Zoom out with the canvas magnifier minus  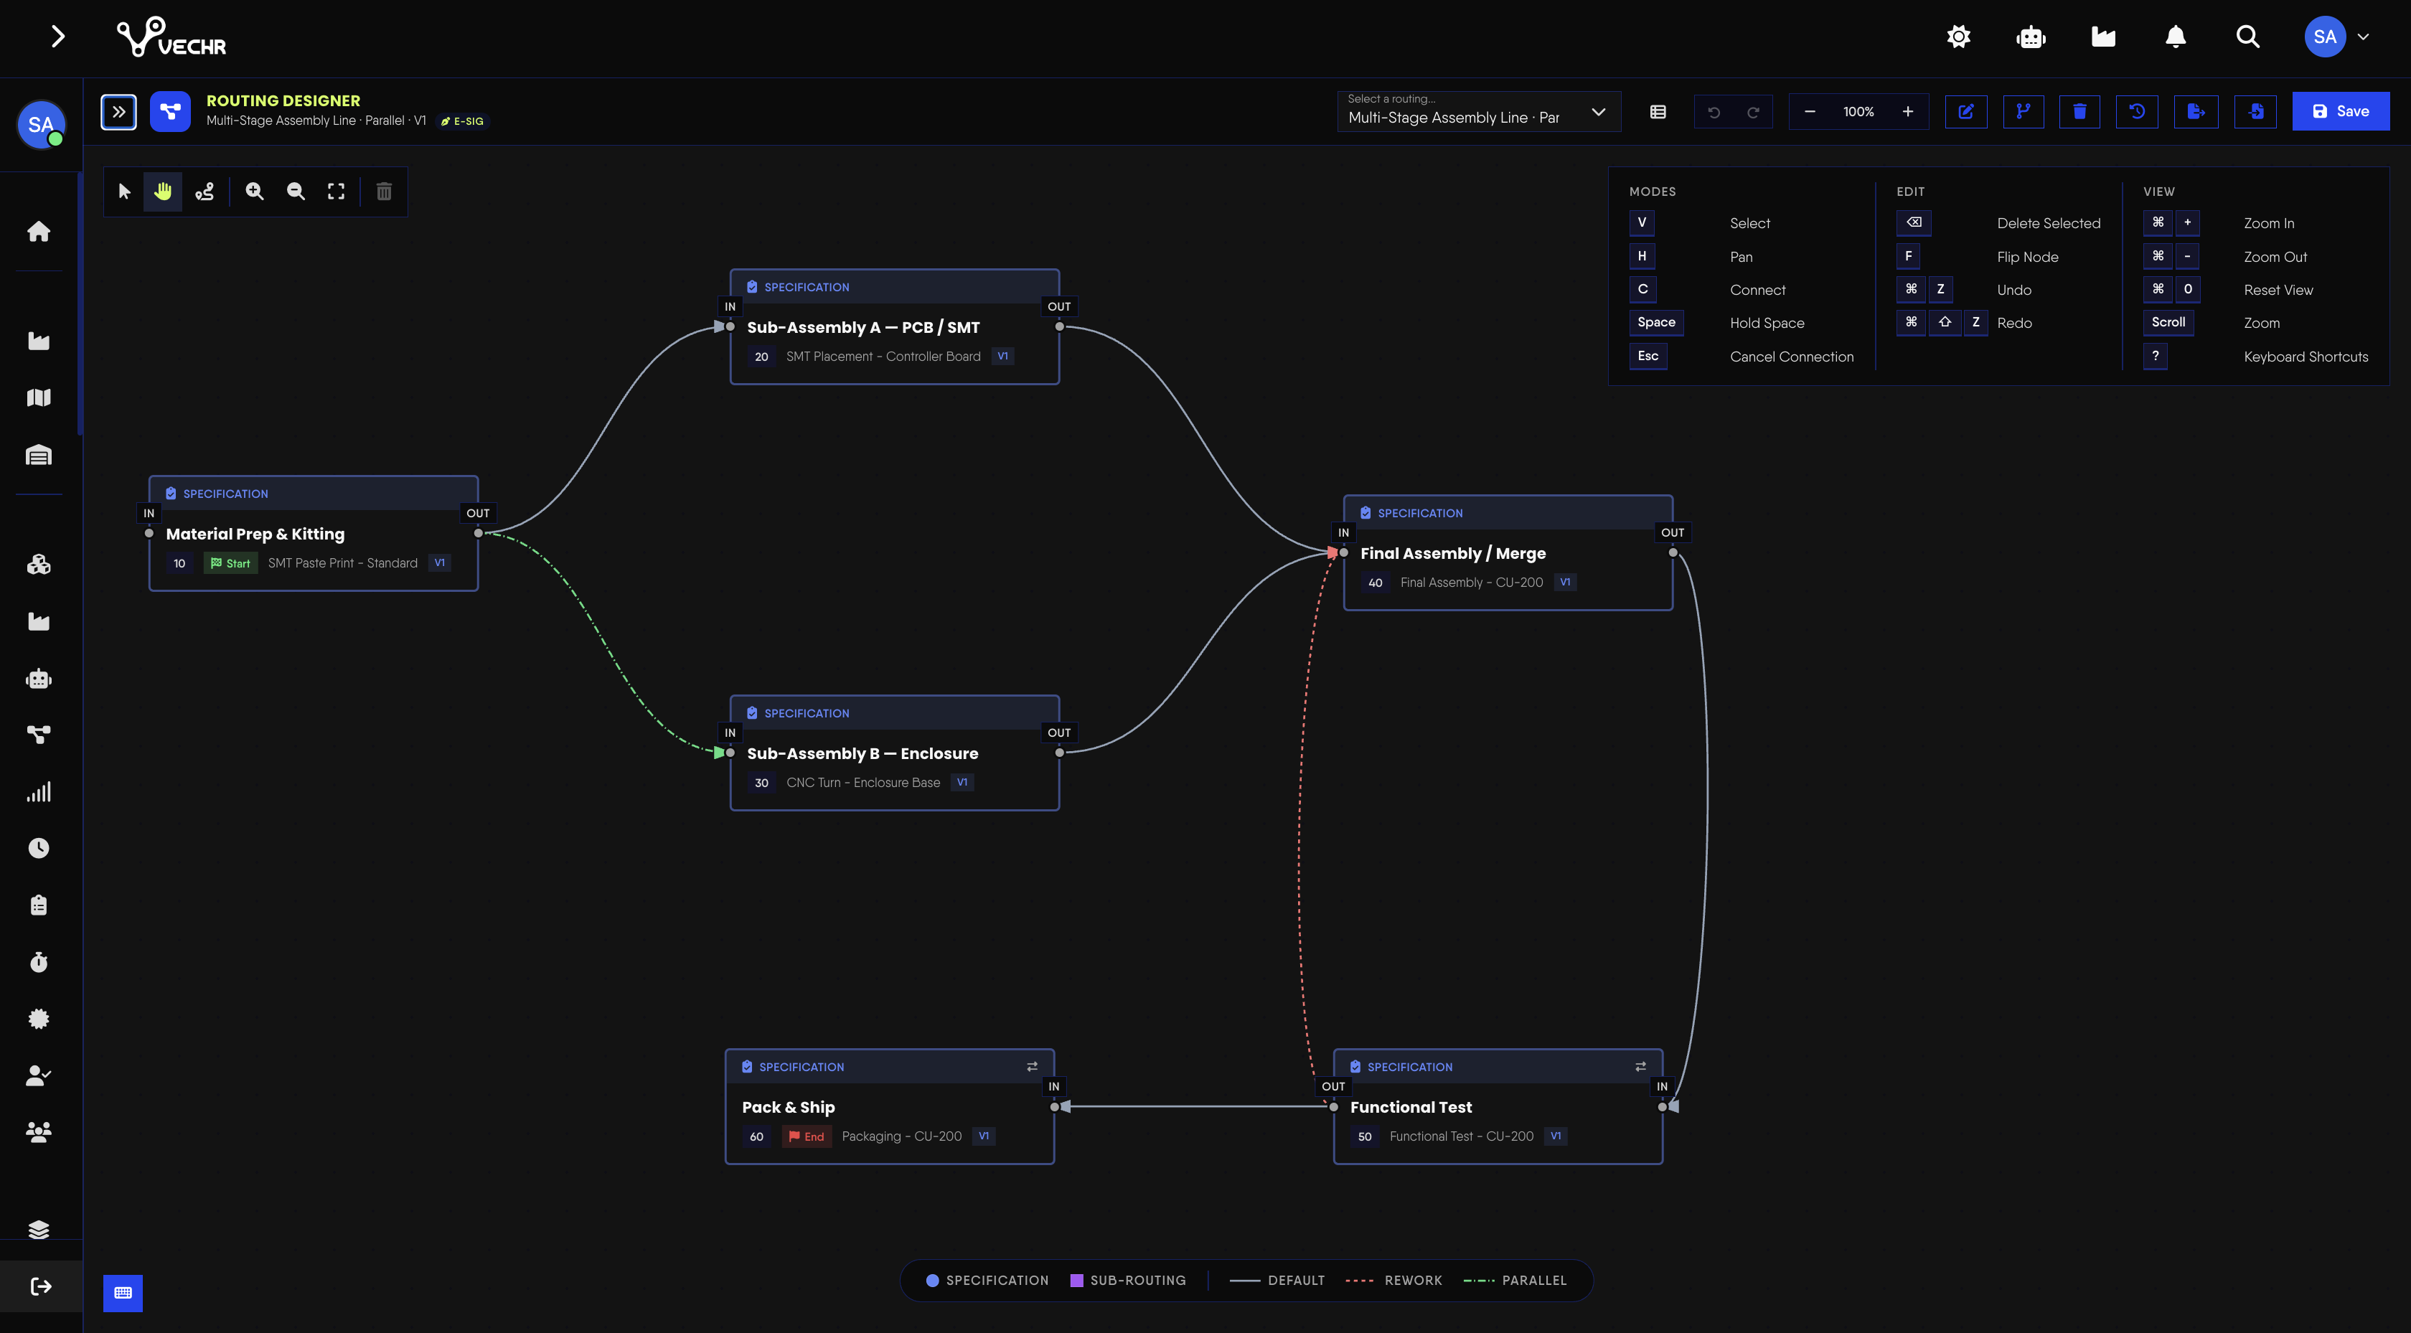[x=296, y=192]
